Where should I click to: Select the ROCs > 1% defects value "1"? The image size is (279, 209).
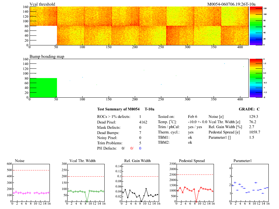(x=140, y=117)
